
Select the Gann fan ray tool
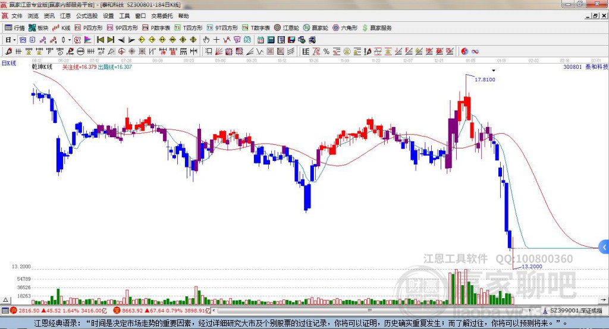click(219, 52)
